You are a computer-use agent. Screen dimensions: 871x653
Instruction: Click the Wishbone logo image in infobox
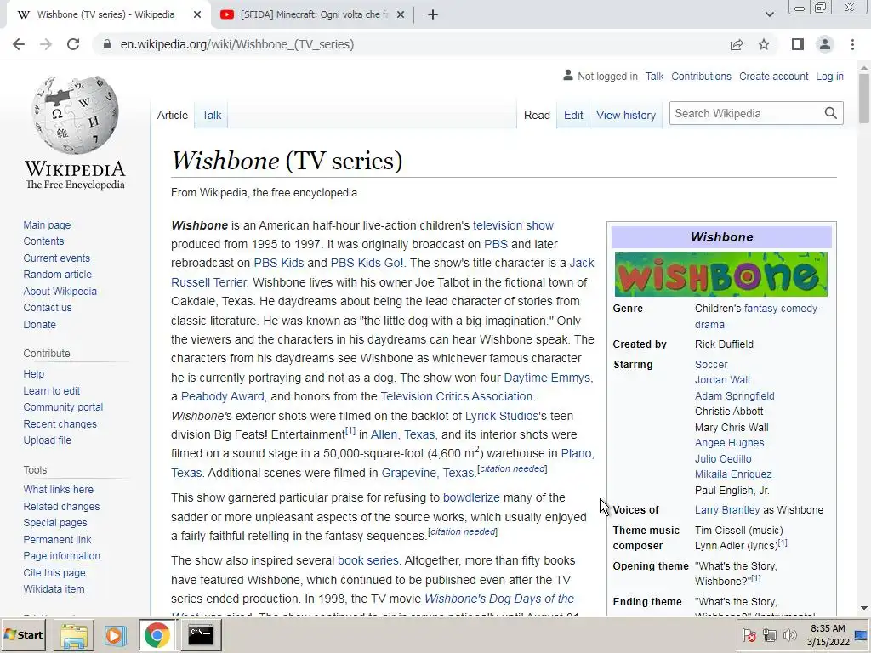721,274
